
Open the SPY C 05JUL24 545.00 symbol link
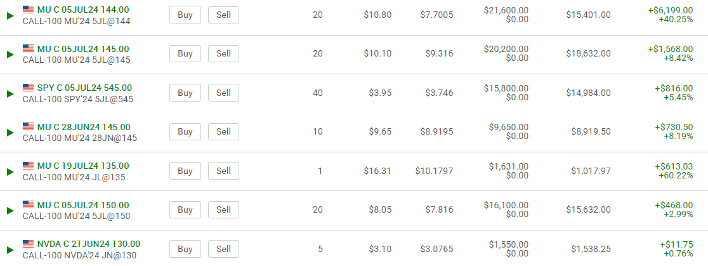(84, 88)
